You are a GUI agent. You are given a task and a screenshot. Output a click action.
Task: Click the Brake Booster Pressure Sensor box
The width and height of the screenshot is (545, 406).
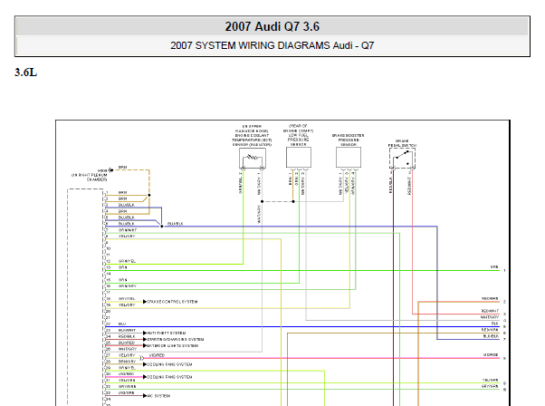point(349,158)
